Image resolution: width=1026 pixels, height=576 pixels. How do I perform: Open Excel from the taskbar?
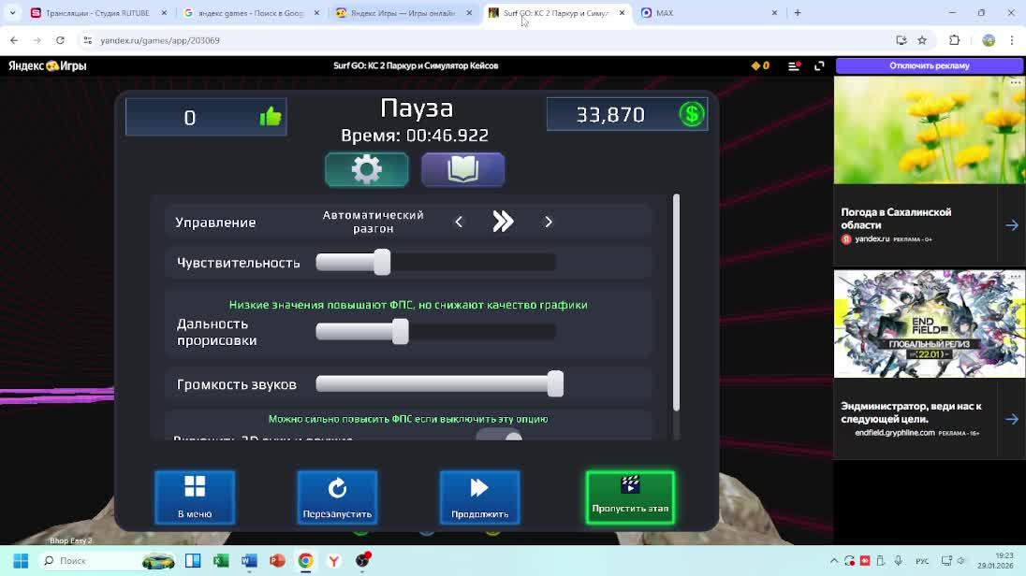coord(221,561)
